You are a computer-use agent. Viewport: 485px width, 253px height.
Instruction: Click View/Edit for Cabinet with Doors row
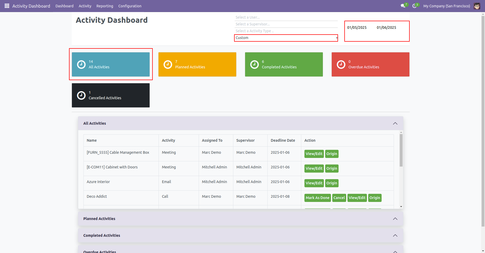(x=314, y=168)
